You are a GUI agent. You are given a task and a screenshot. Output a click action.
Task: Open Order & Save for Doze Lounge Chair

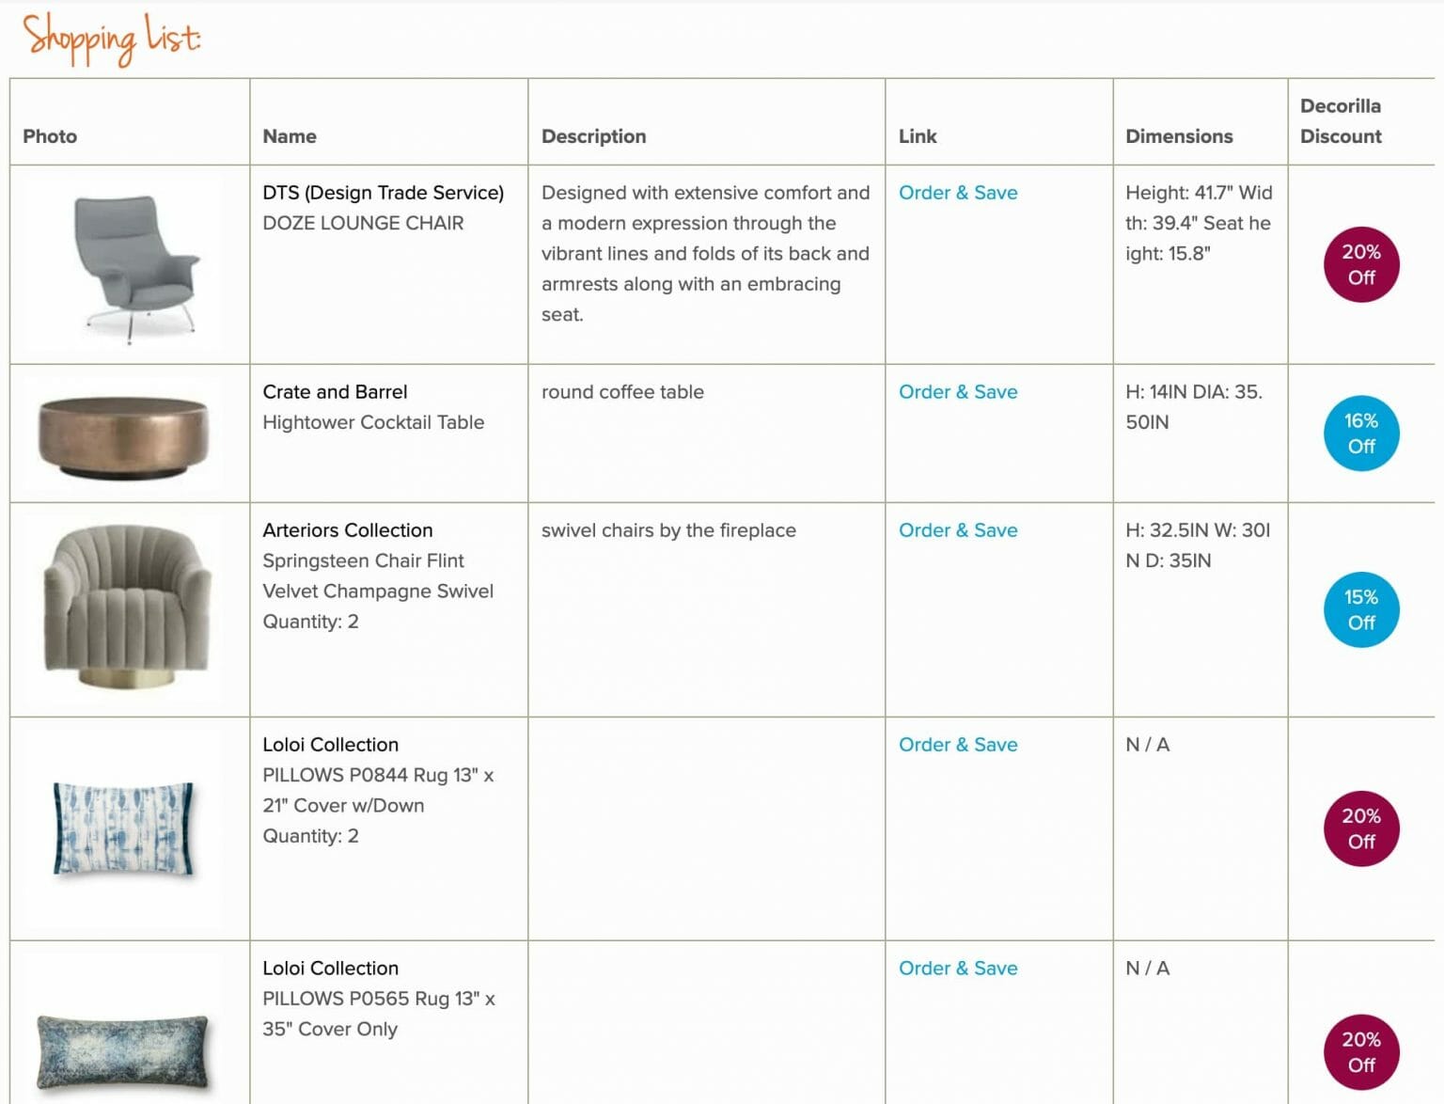pyautogui.click(x=957, y=193)
